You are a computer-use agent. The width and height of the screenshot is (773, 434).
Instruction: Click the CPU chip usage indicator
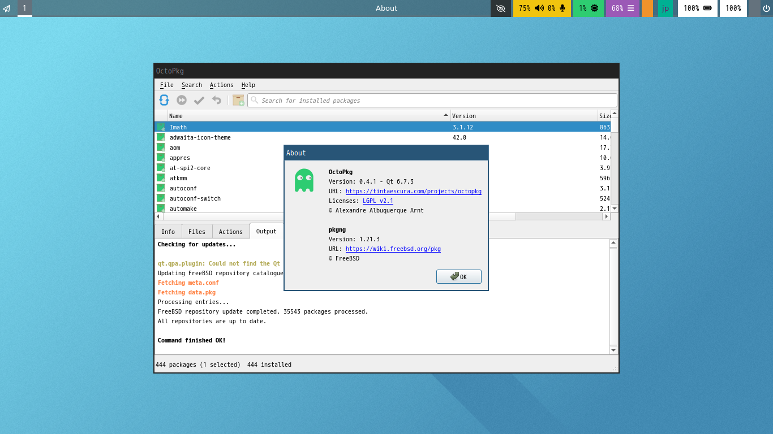594,8
